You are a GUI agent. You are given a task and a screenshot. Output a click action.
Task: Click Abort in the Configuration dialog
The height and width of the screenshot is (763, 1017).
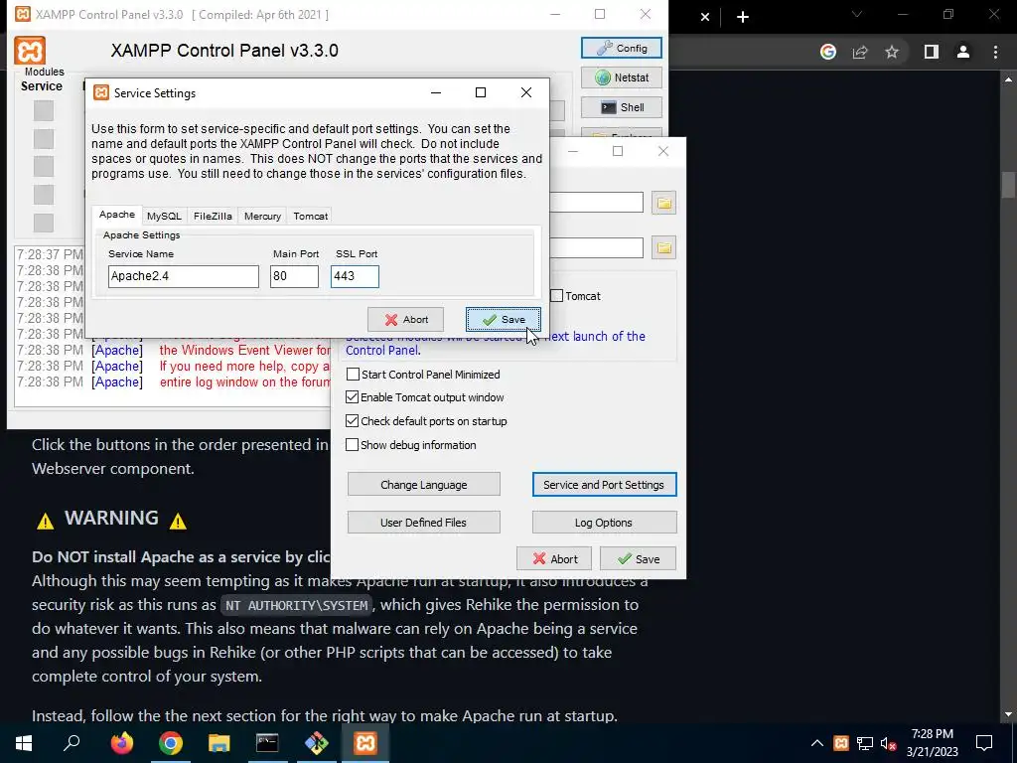click(554, 558)
